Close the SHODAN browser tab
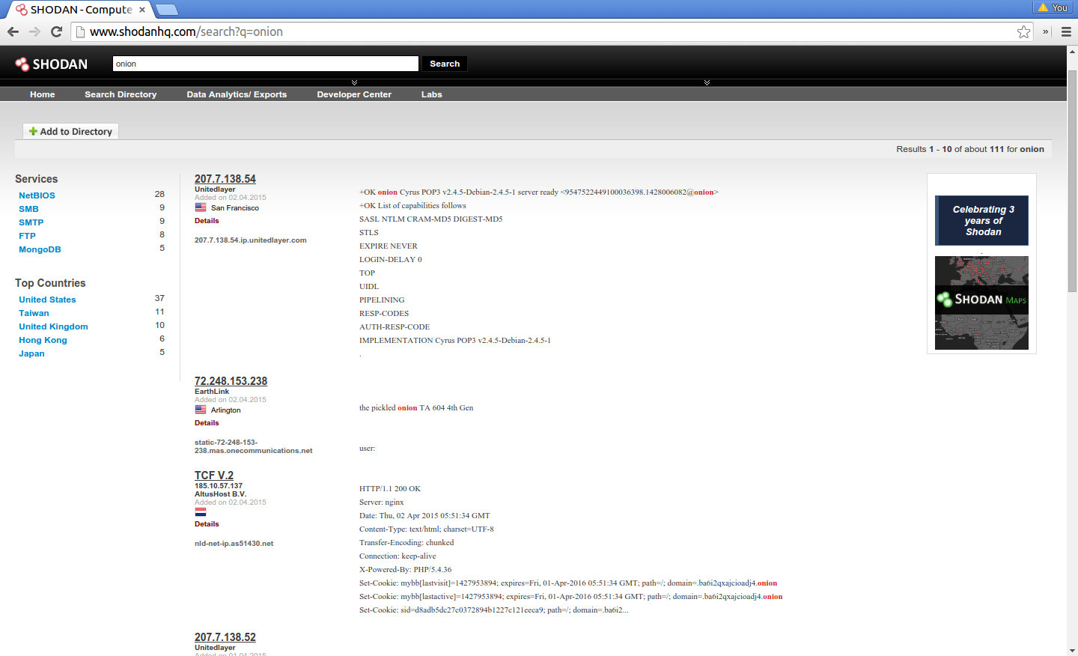Screen dimensions: 1078x656 click(x=142, y=10)
